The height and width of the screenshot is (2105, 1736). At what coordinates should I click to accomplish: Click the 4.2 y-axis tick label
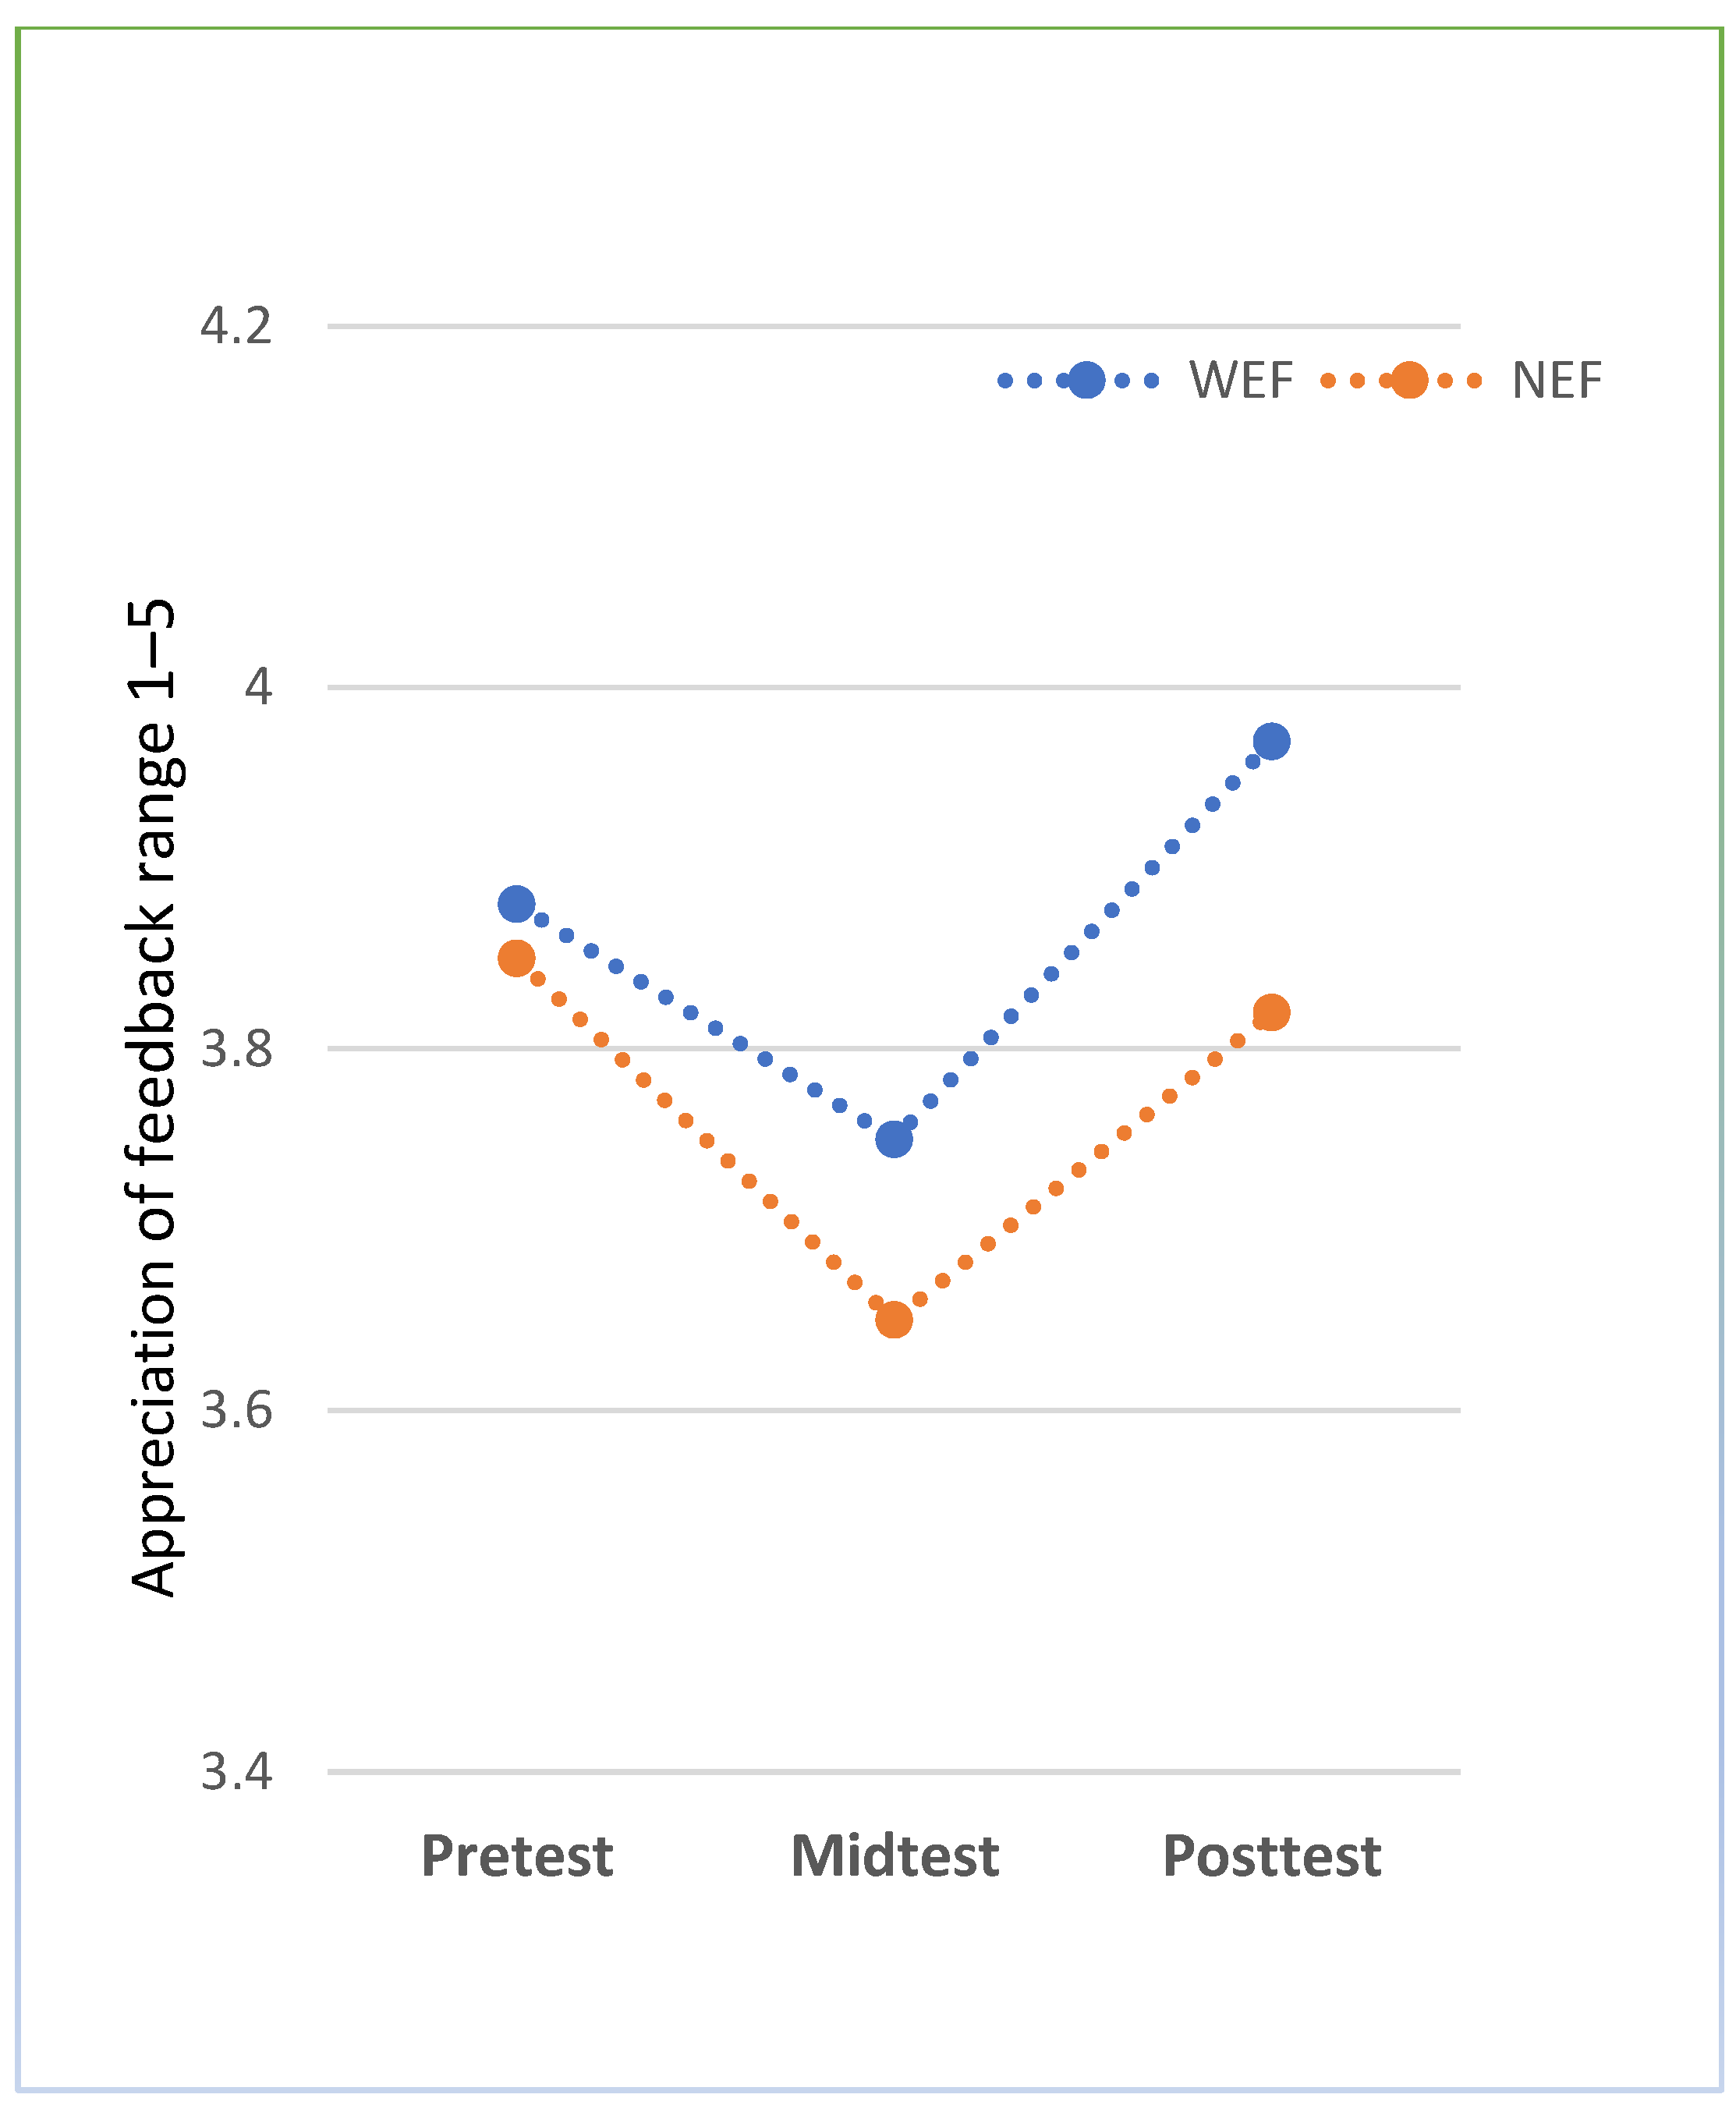pyautogui.click(x=236, y=327)
